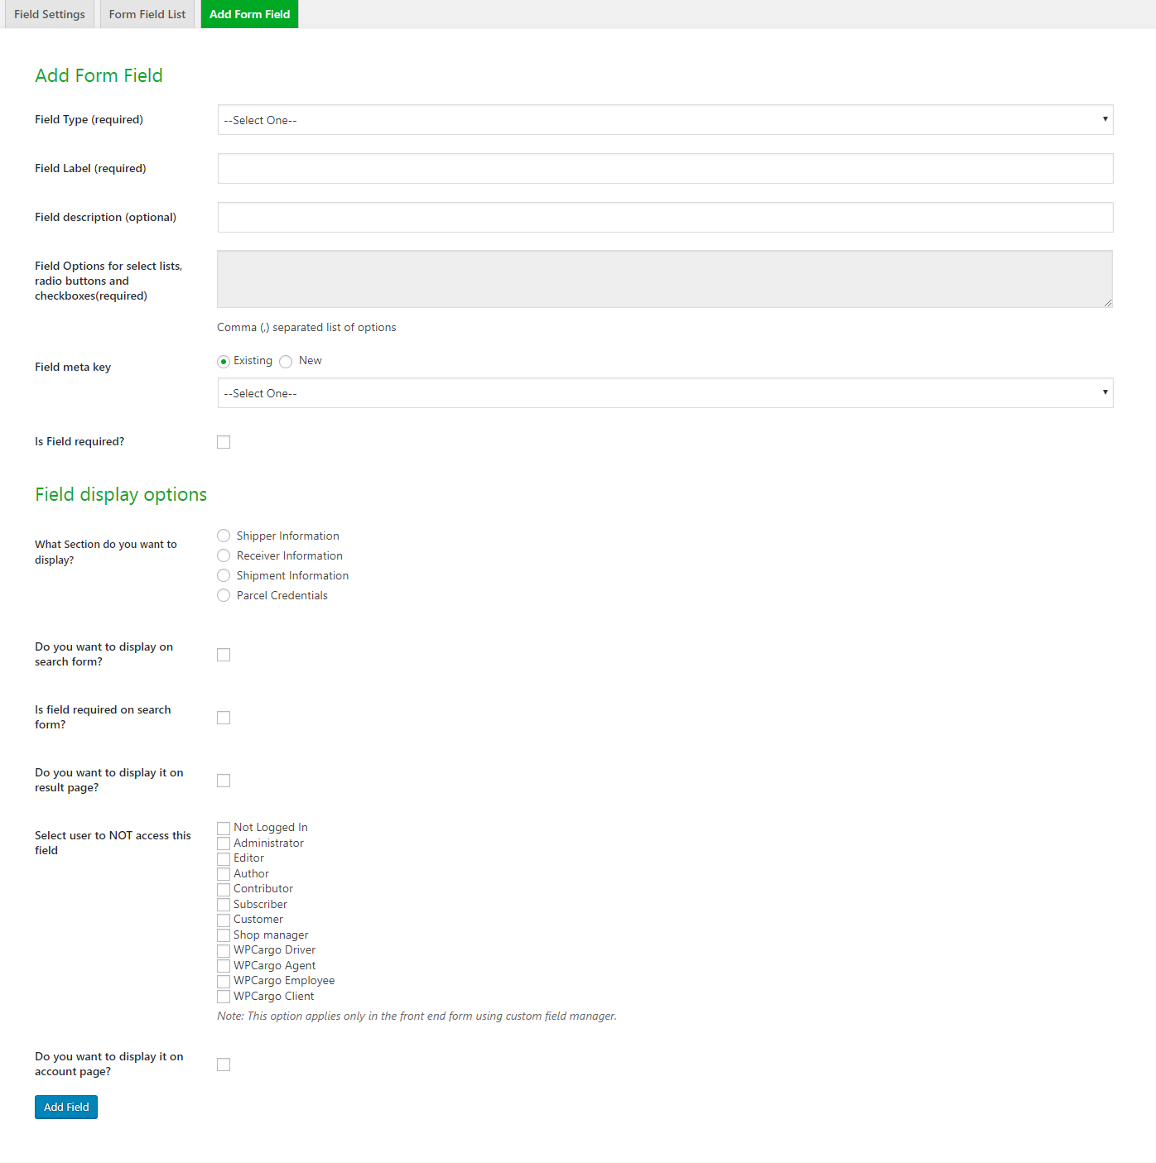
Task: Enable display on account page checkbox
Action: (224, 1064)
